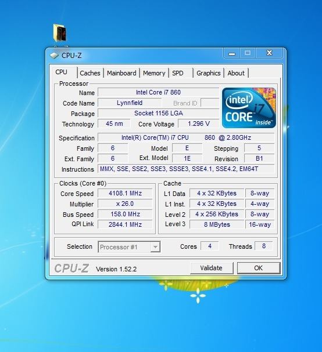The image size is (322, 352).
Task: Click the Core Speed value 4108.1 MHz
Action: 125,193
